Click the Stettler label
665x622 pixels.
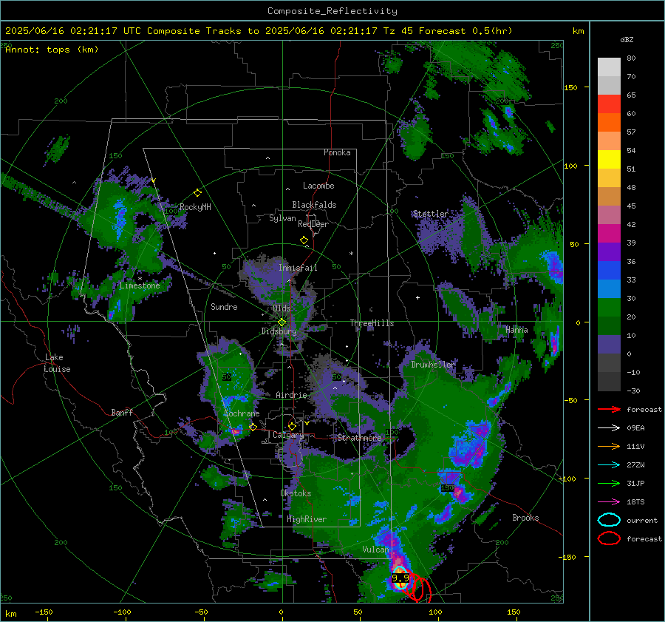tap(431, 214)
